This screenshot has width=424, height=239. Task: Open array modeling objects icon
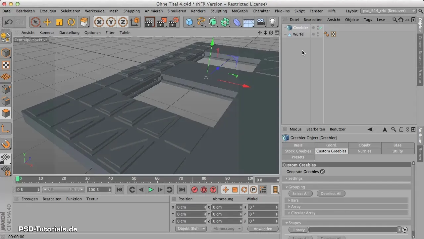point(225,22)
